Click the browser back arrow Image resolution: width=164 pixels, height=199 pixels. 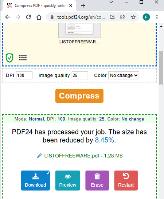coord(8,17)
